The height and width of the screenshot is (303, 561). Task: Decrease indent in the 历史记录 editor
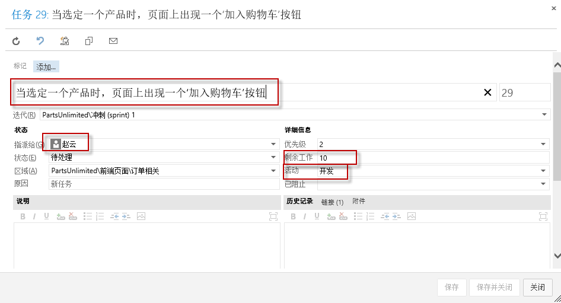(x=385, y=216)
